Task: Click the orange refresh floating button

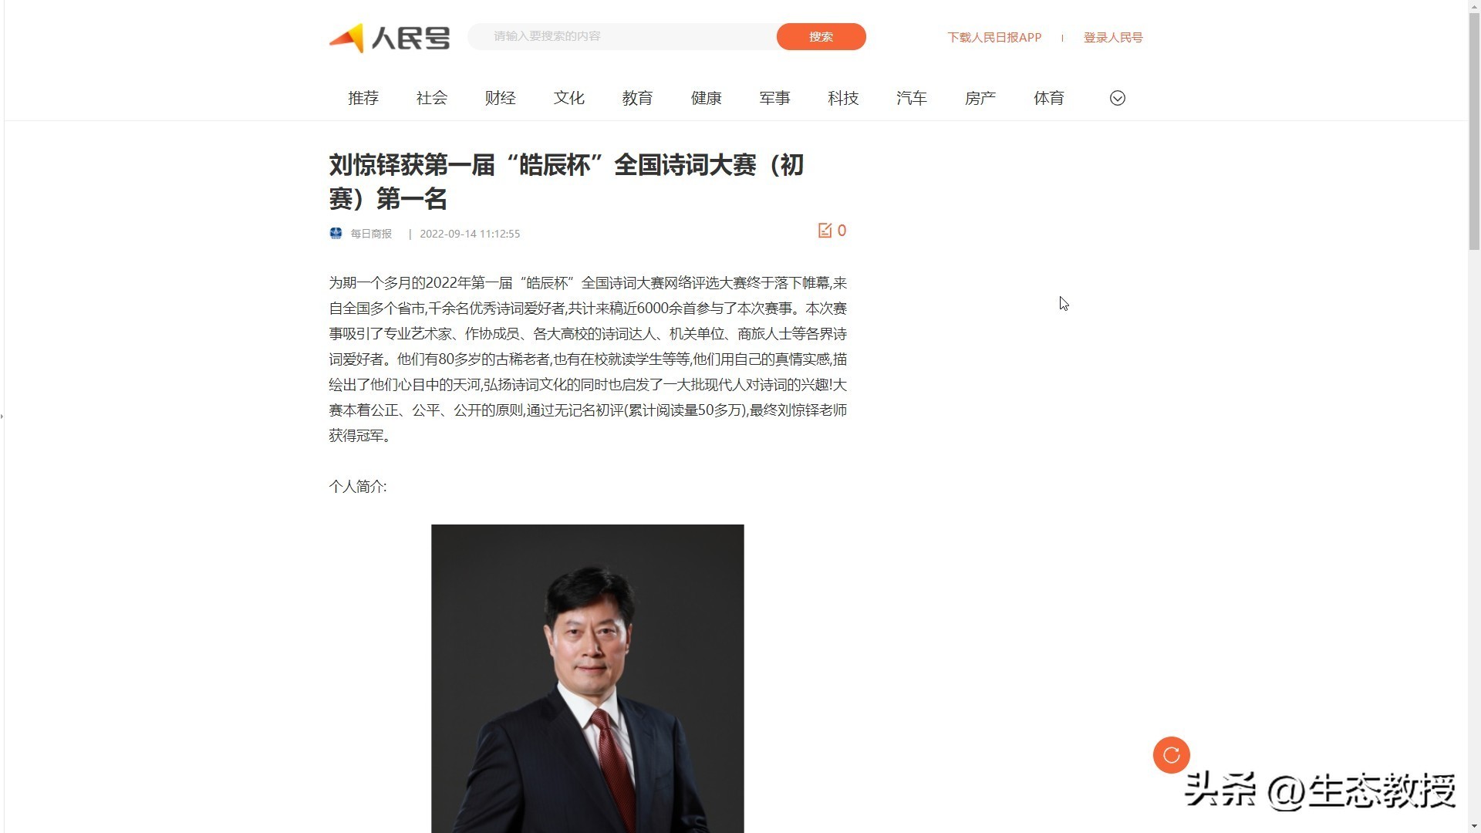Action: click(x=1171, y=754)
